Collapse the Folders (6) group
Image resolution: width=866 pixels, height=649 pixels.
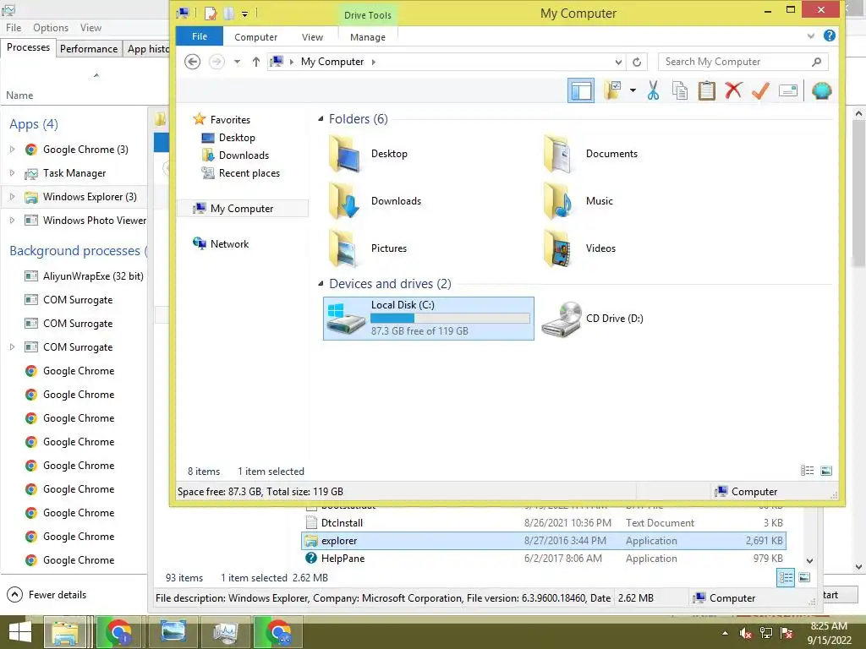tap(321, 119)
